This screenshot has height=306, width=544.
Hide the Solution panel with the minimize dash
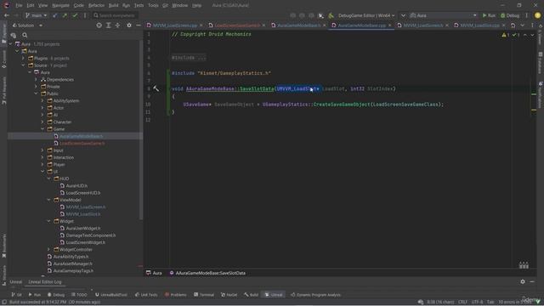pos(139,25)
